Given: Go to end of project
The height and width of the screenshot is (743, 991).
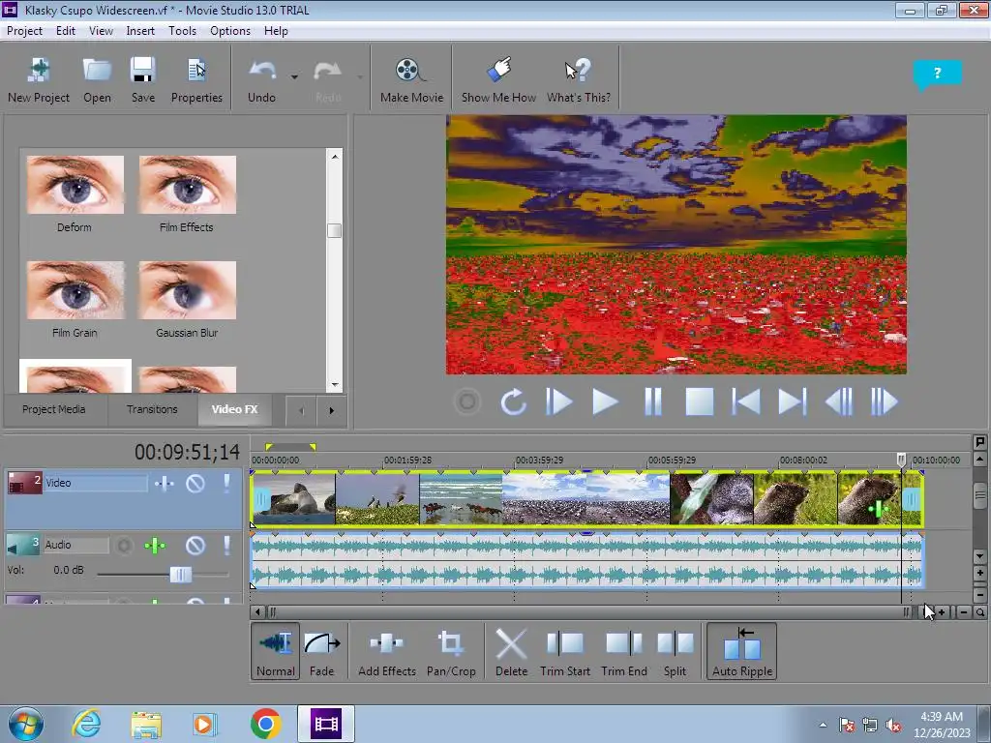Looking at the screenshot, I should click(x=792, y=401).
